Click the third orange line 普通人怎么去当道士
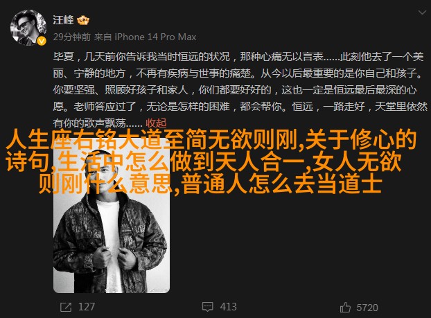The width and height of the screenshot is (431, 318). 281,184
